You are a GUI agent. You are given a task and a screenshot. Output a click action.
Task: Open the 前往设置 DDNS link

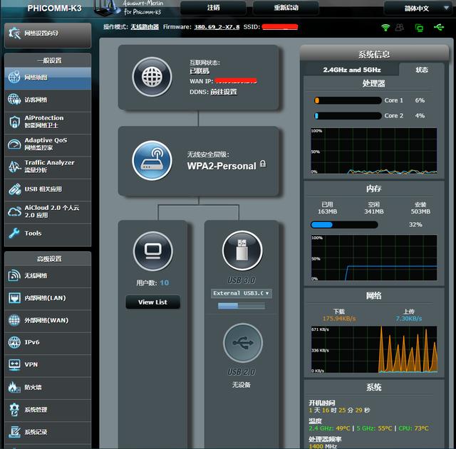pos(223,92)
